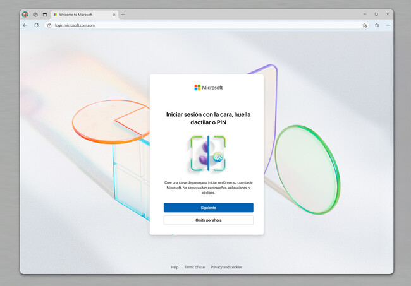Open the Workspaces icon in title bar

35,14
